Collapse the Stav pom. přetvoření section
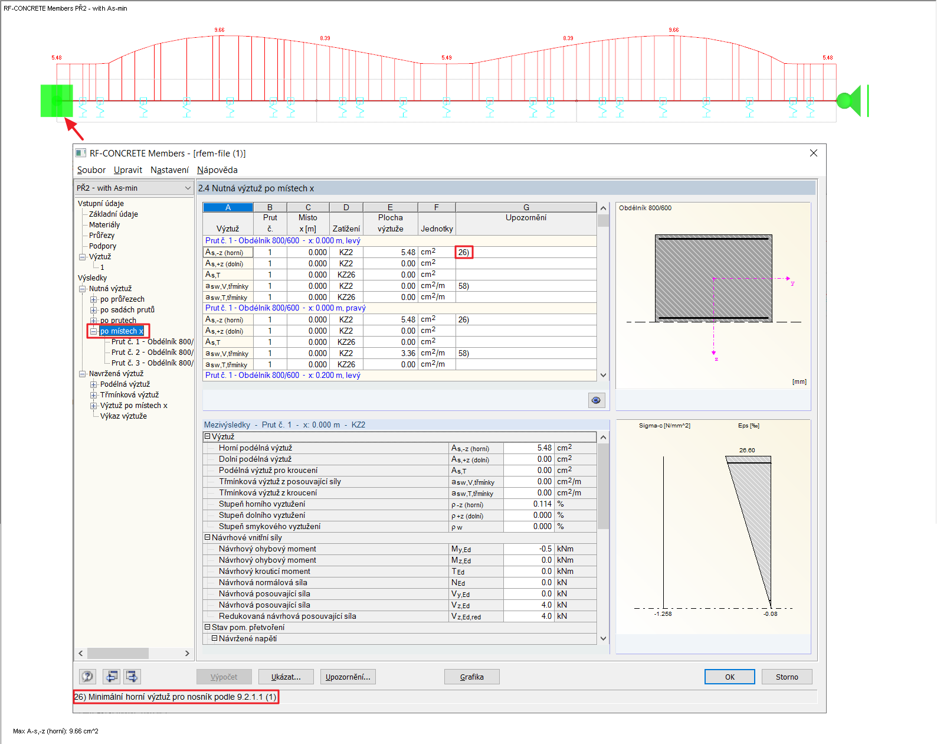This screenshot has height=744, width=937. click(x=207, y=627)
